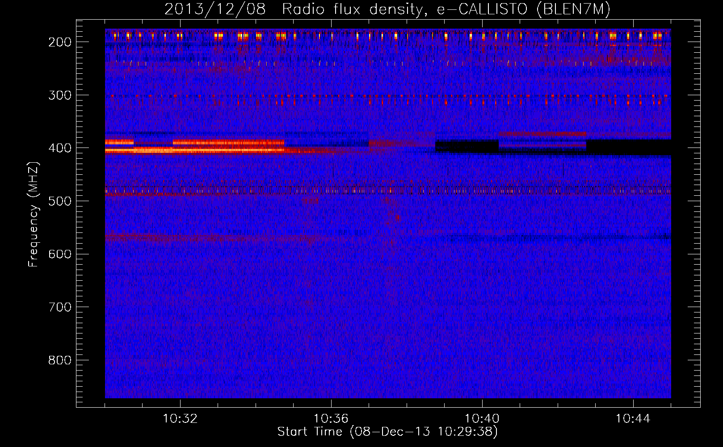
Task: Click the 400 frequency tick label
Action: tap(59, 148)
